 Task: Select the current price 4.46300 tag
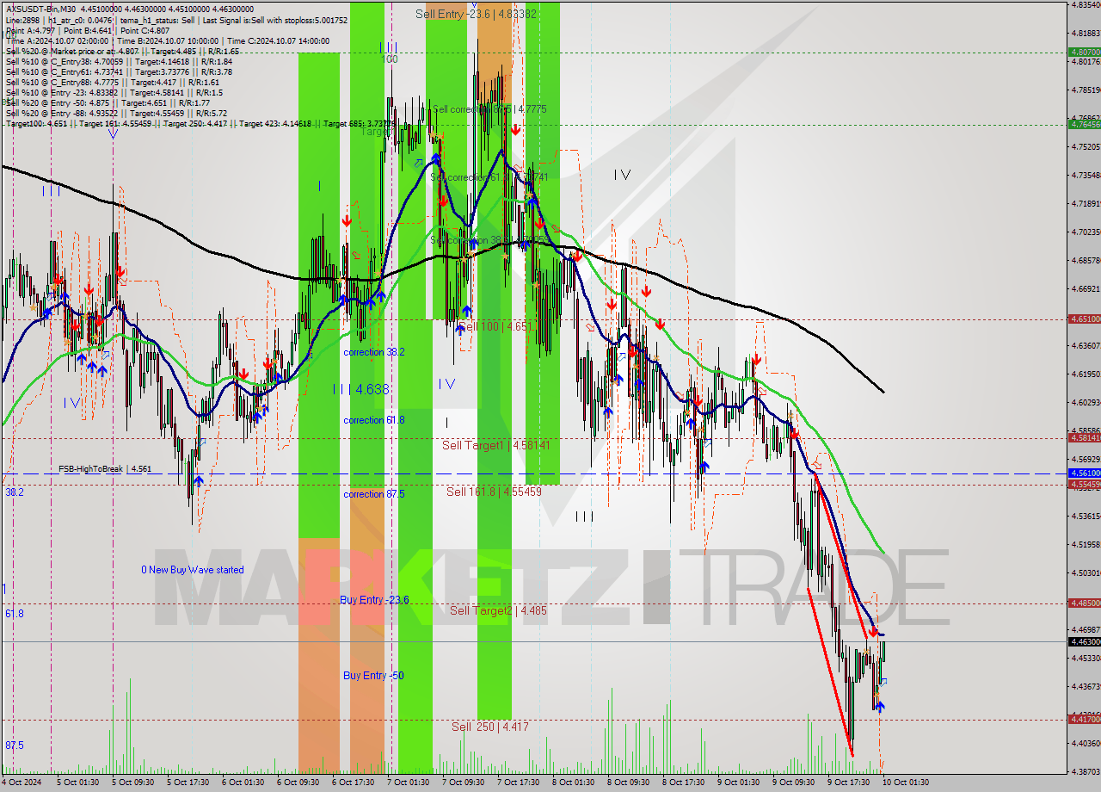(1084, 641)
